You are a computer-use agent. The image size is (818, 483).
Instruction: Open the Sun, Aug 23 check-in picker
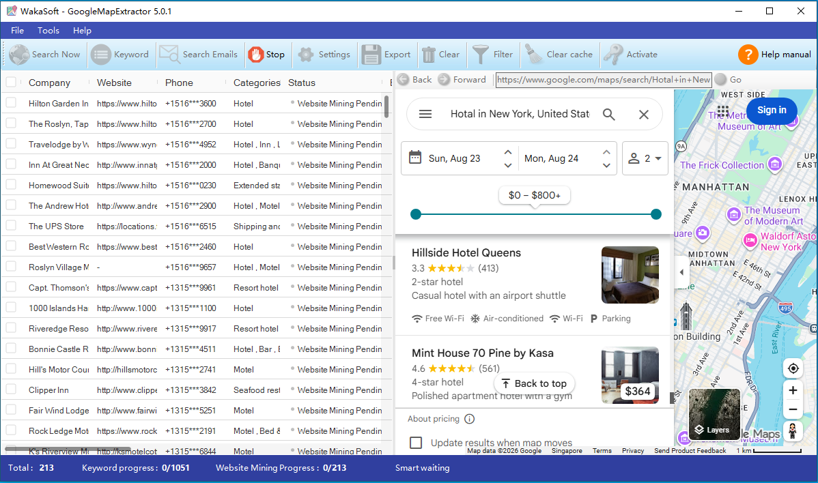pyautogui.click(x=454, y=158)
